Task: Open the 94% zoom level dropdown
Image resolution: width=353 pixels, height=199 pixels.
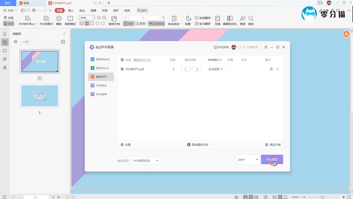Action: click(94, 18)
